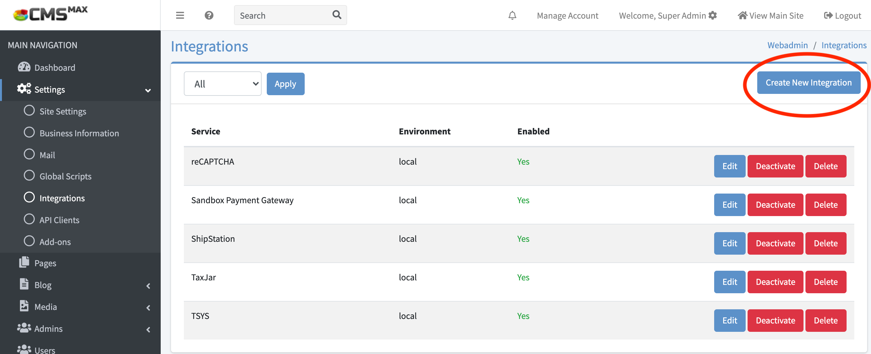Image resolution: width=871 pixels, height=354 pixels.
Task: Open the notifications bell icon
Action: coord(512,15)
